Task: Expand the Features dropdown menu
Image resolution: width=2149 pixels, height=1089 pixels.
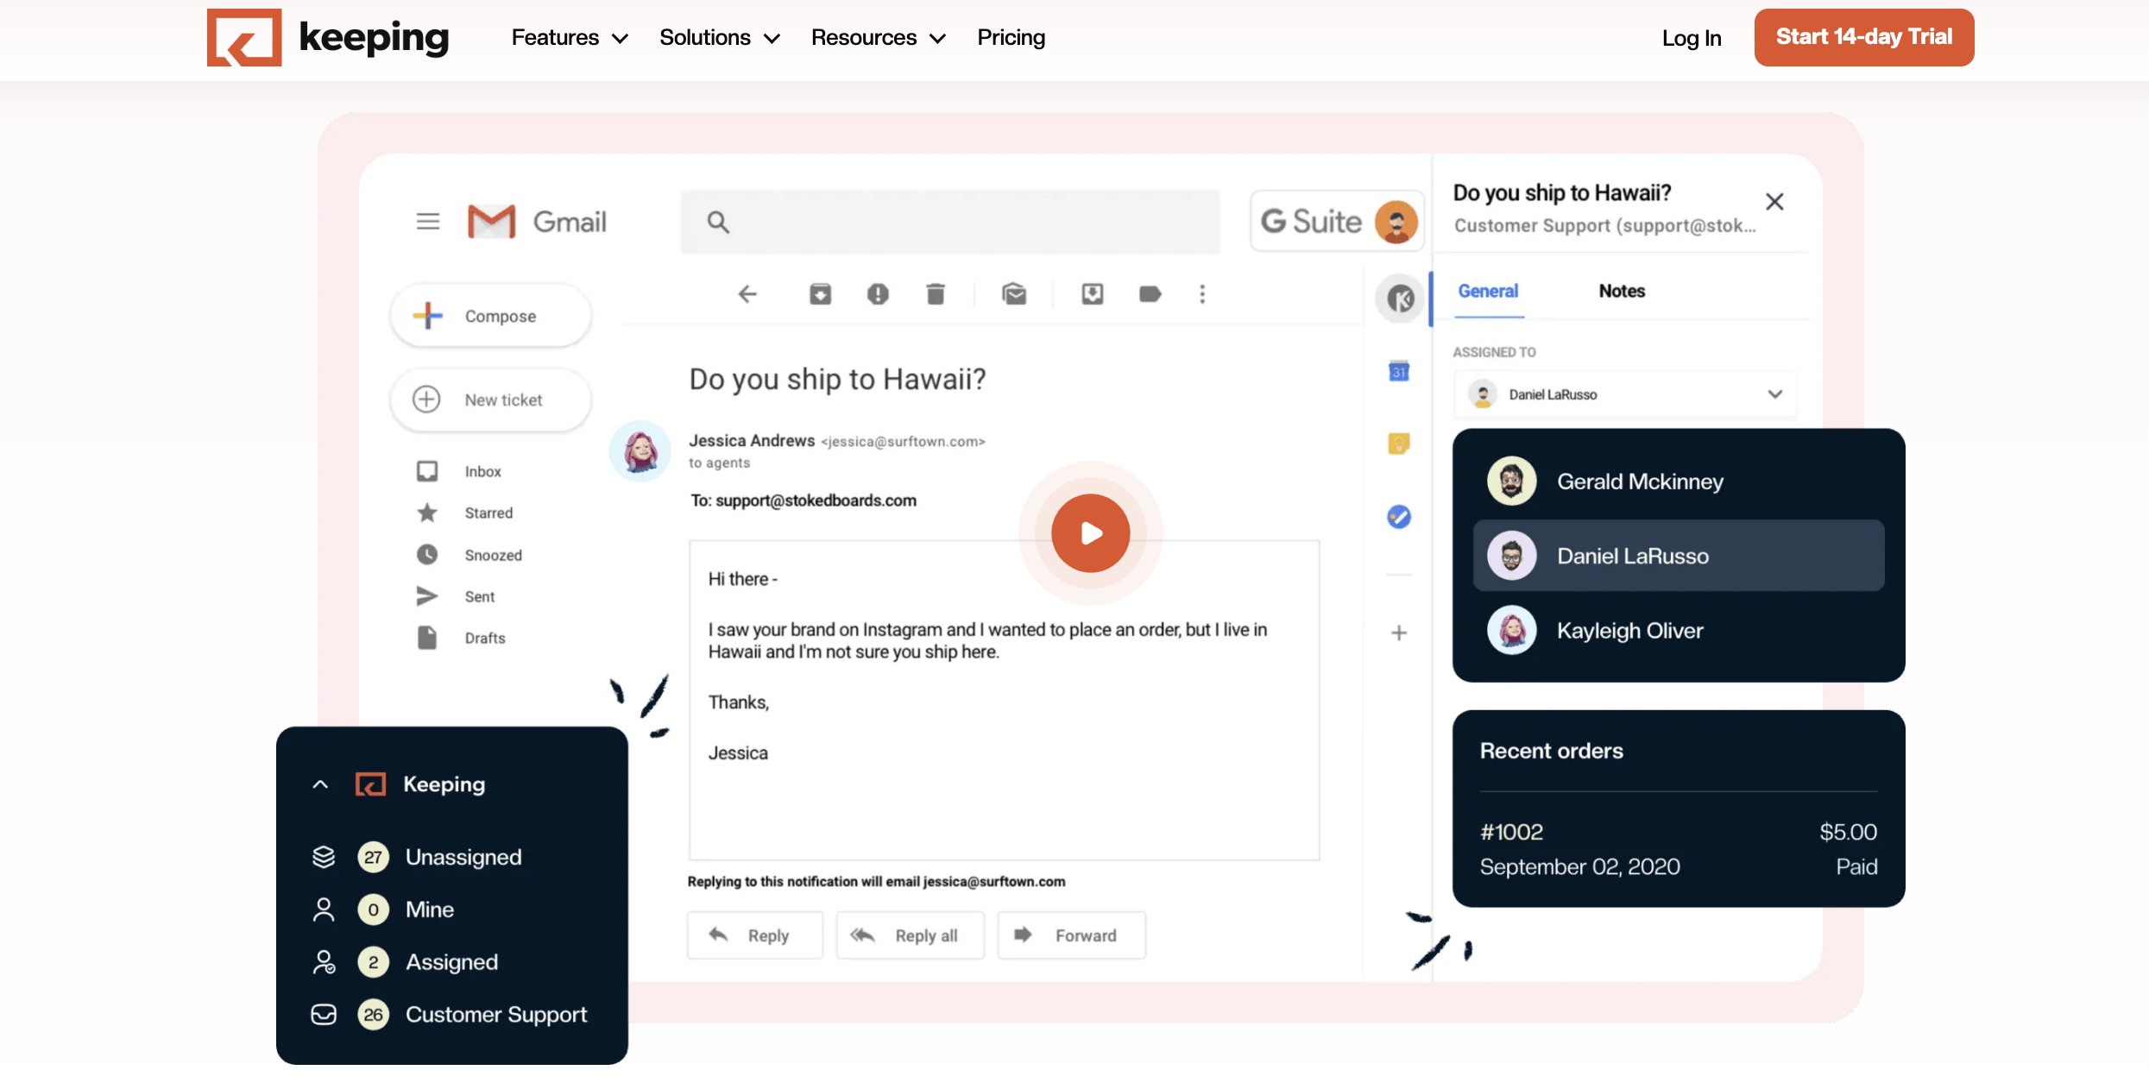Action: click(x=570, y=38)
